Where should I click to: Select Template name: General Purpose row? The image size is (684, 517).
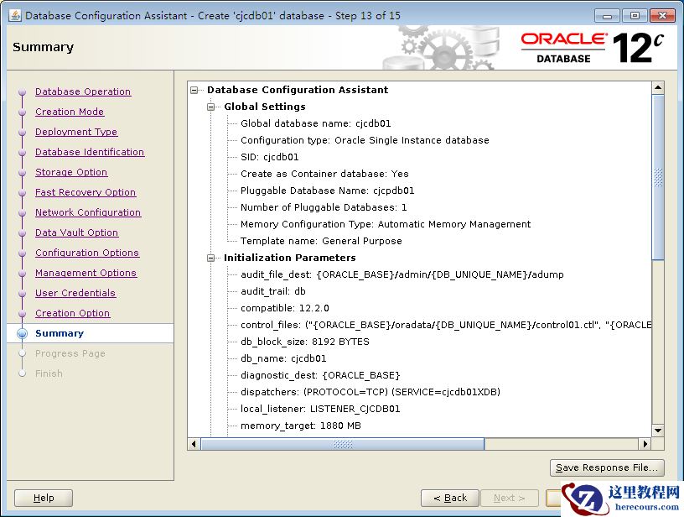click(321, 241)
